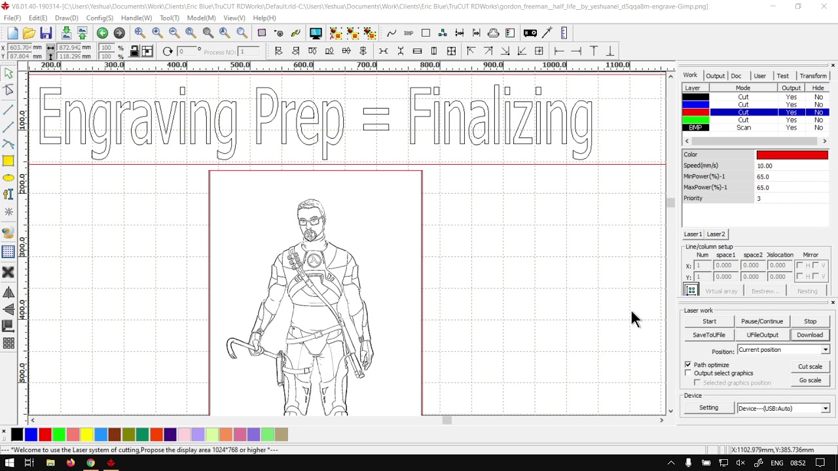This screenshot has width=838, height=471.
Task: Click the Pause/Continue button
Action: click(762, 321)
